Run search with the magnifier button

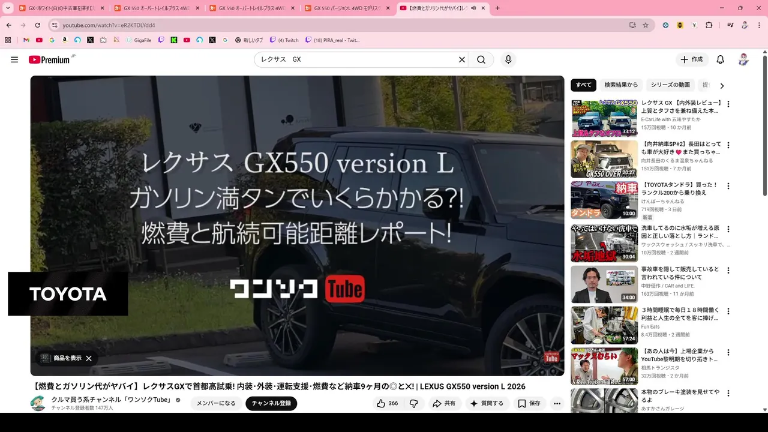[481, 59]
